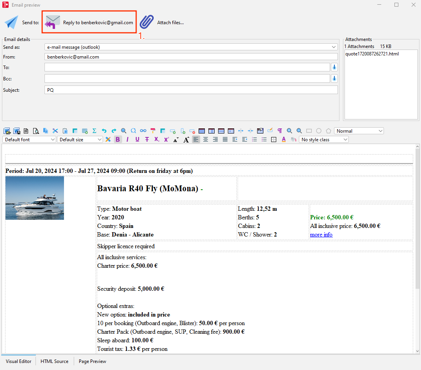Open the Default size dropdown
Screen dimensions: 421x370
80,139
